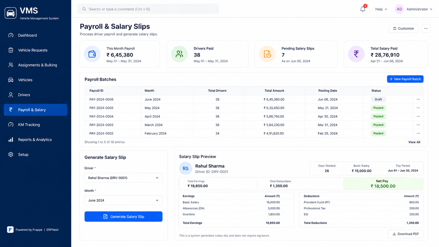
Task: Focus the search or command field
Action: click(148, 9)
